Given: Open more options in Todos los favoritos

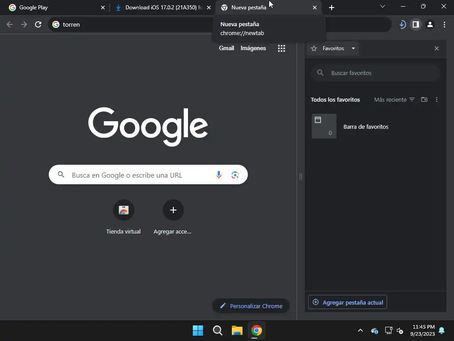Looking at the screenshot, I should (x=437, y=100).
